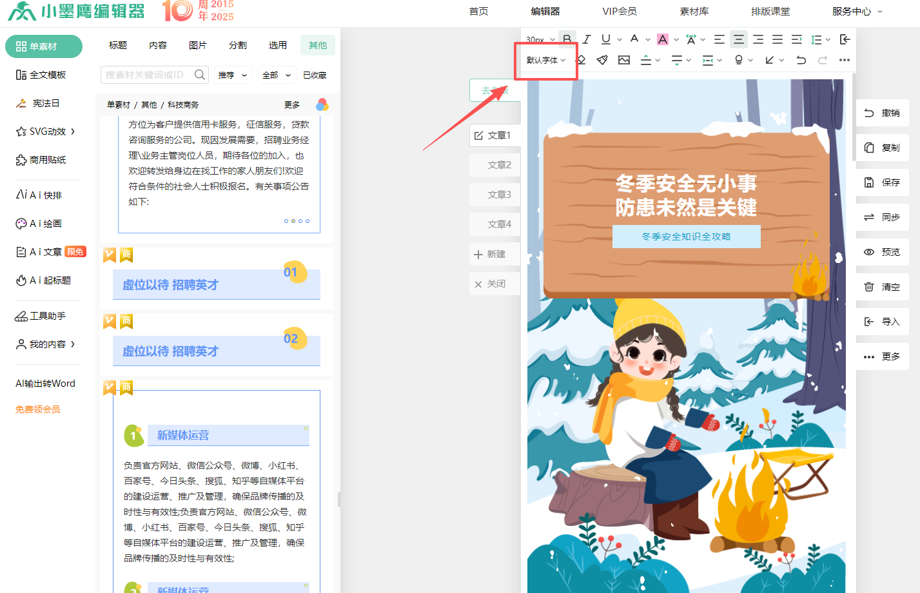Image resolution: width=920 pixels, height=593 pixels.
Task: Open the three-dot more toolbar options
Action: 844,60
